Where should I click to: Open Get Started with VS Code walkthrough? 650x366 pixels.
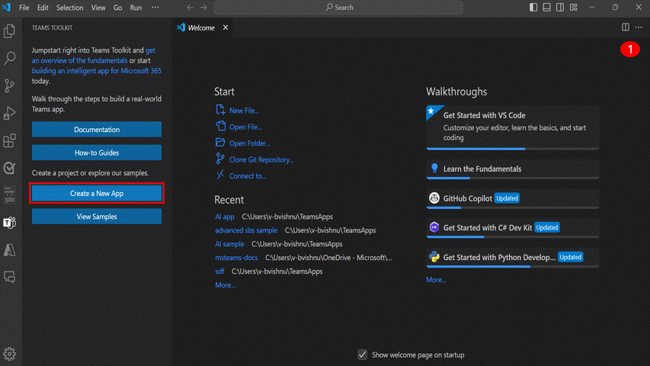pos(512,127)
